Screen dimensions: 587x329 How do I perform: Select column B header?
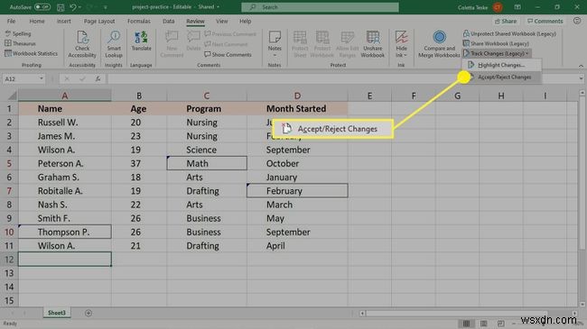tap(139, 96)
